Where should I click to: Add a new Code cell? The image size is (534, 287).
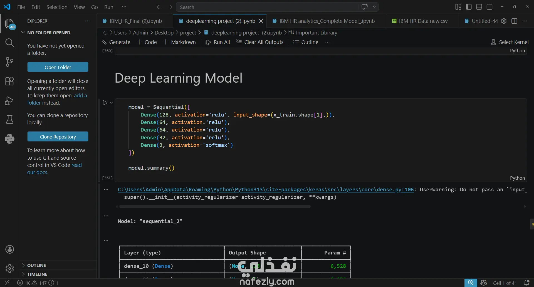pyautogui.click(x=147, y=42)
